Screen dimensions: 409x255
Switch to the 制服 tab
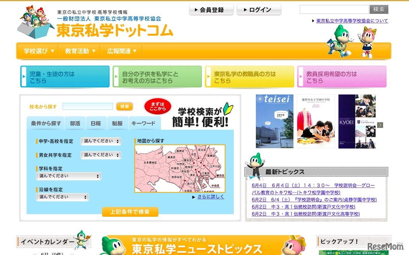point(117,123)
